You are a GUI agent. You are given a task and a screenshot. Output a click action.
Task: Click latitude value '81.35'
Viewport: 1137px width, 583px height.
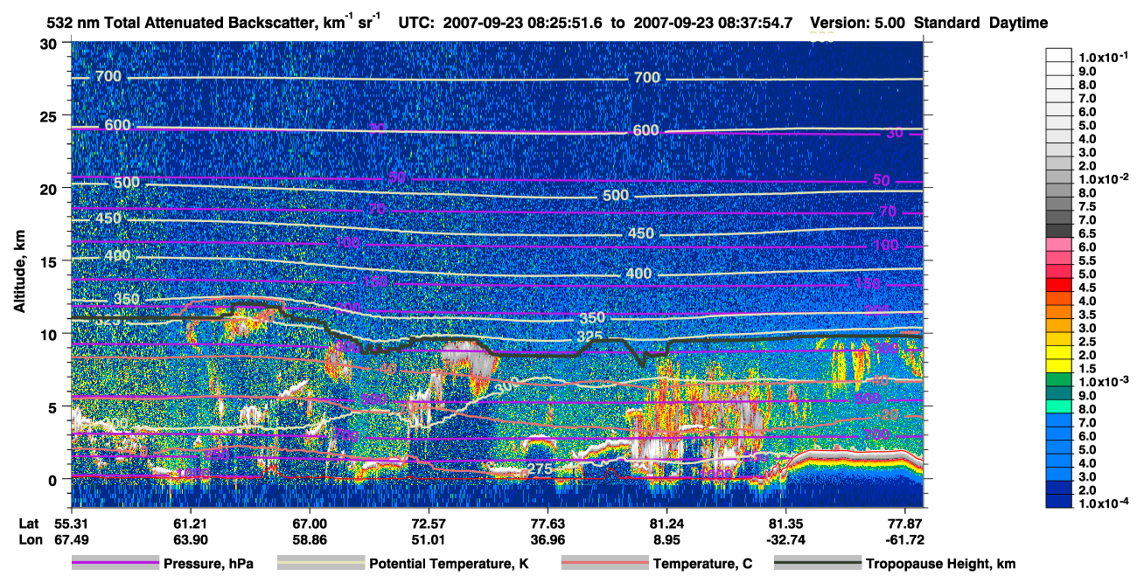click(785, 524)
